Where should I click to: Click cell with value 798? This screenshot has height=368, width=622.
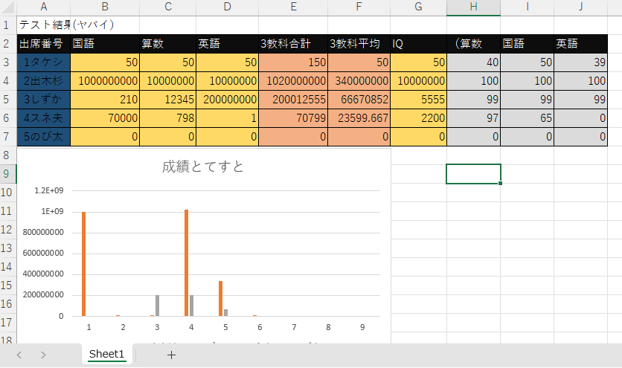click(168, 118)
